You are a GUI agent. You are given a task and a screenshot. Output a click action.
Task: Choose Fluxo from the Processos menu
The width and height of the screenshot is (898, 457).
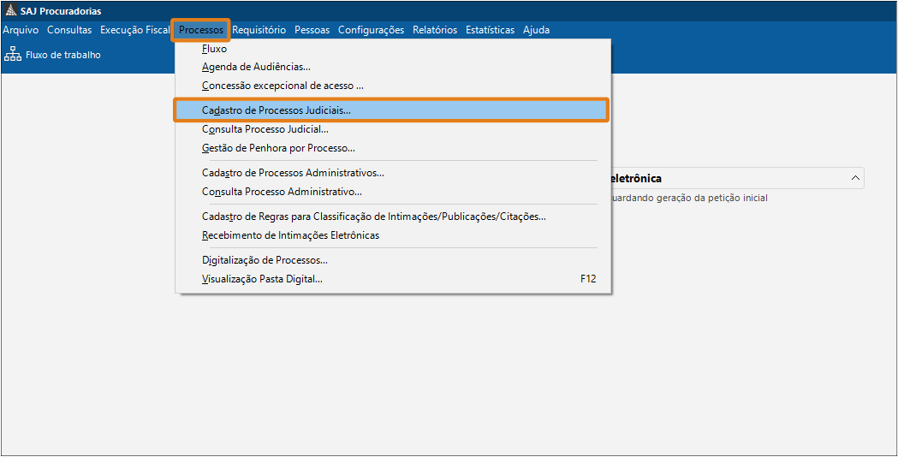point(214,50)
